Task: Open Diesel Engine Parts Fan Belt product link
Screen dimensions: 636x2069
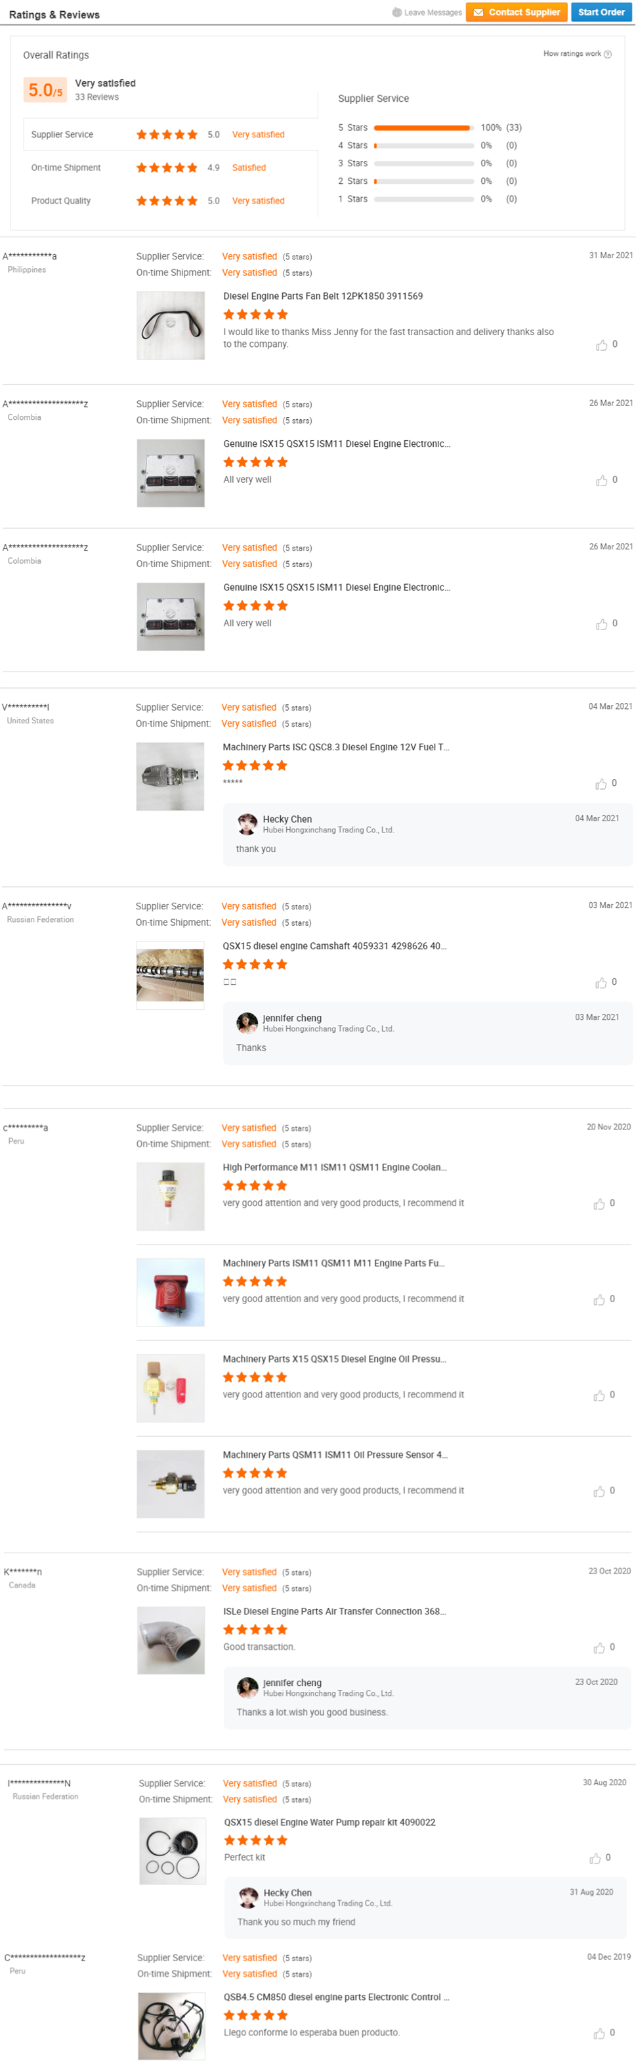Action: [322, 296]
